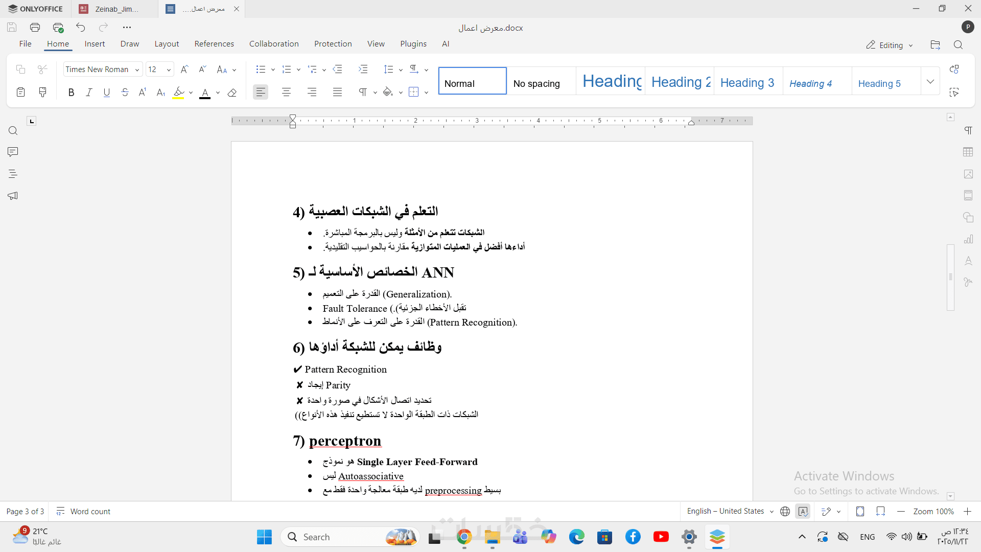Switch to the Zeinab_Jim document tab
The width and height of the screenshot is (981, 552).
click(116, 9)
